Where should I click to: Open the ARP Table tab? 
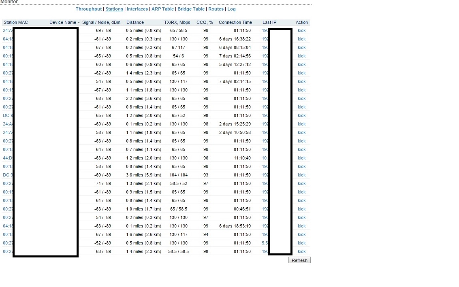162,9
